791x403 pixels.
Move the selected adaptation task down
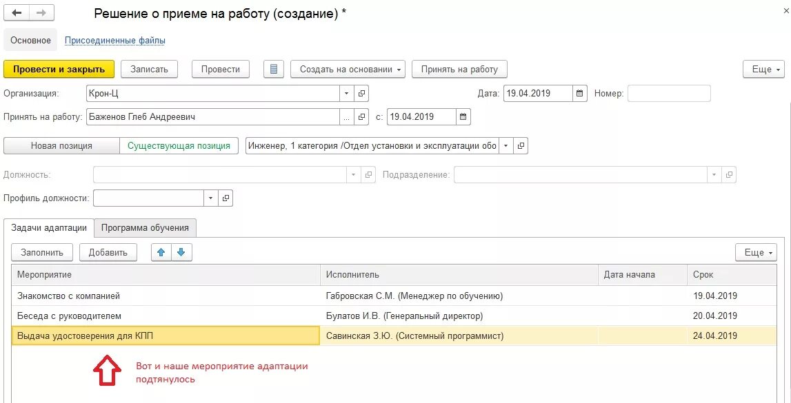[181, 252]
